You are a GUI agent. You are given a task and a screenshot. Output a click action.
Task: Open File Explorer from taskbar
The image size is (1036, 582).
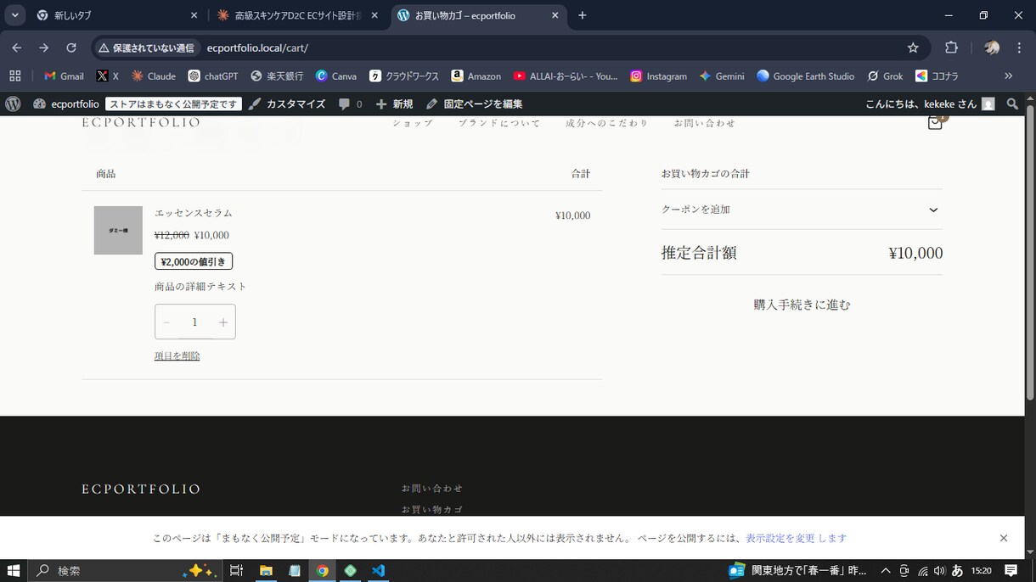pos(265,570)
